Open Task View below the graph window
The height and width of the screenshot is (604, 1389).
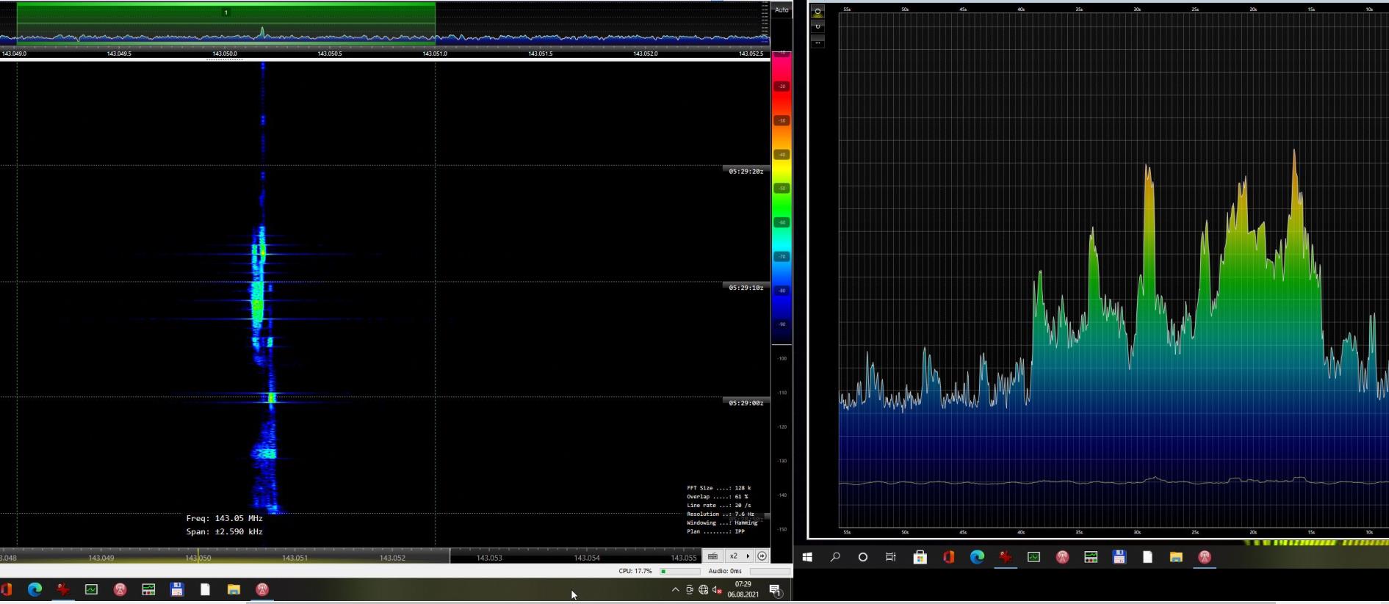(891, 557)
